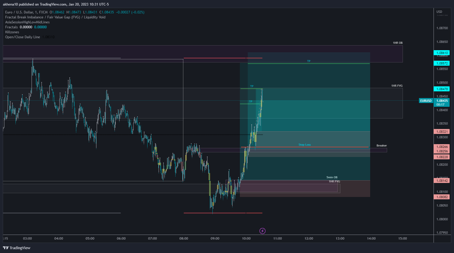454x253 pixels.
Task: Click the 07:00 time axis label
Action: pyautogui.click(x=153, y=238)
